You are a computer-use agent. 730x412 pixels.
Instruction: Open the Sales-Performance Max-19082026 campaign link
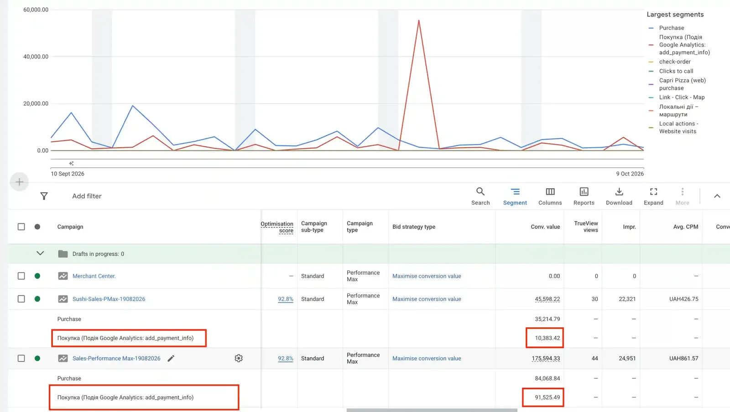pyautogui.click(x=116, y=359)
